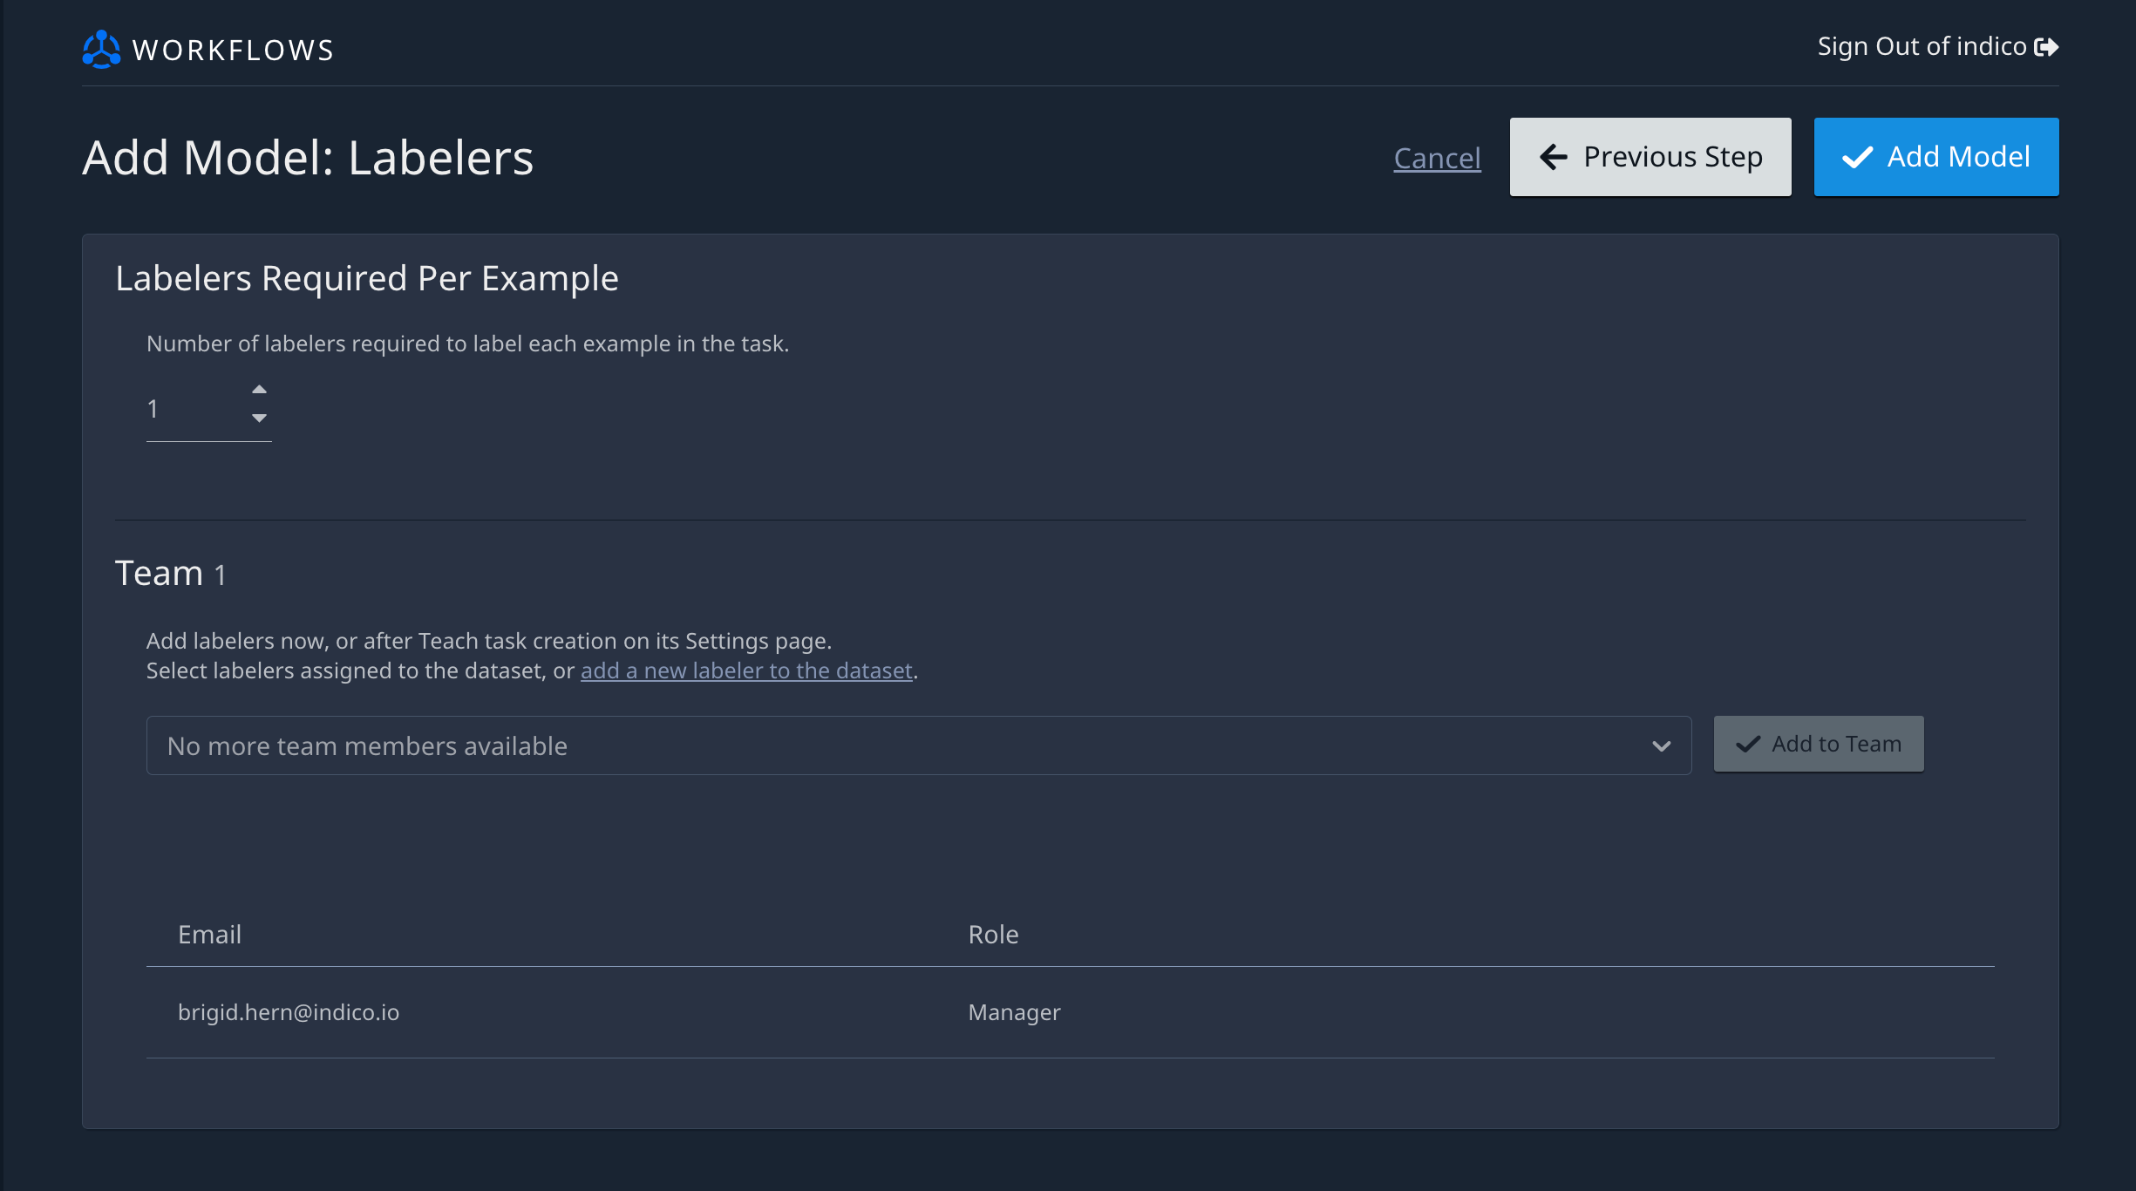Click the left arrow on Previous Step
The height and width of the screenshot is (1191, 2136).
1554,157
